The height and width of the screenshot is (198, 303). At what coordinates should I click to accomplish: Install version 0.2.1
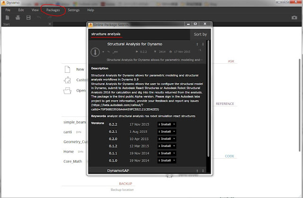165,131
